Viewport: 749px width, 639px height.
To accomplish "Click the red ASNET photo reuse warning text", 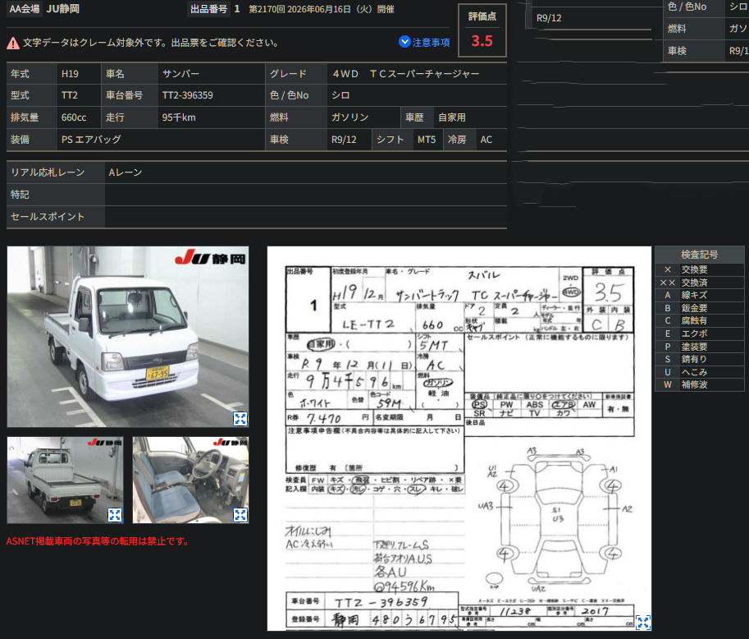I will tap(98, 541).
